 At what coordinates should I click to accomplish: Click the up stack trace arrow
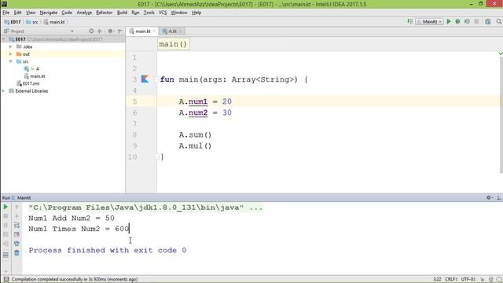[17, 208]
